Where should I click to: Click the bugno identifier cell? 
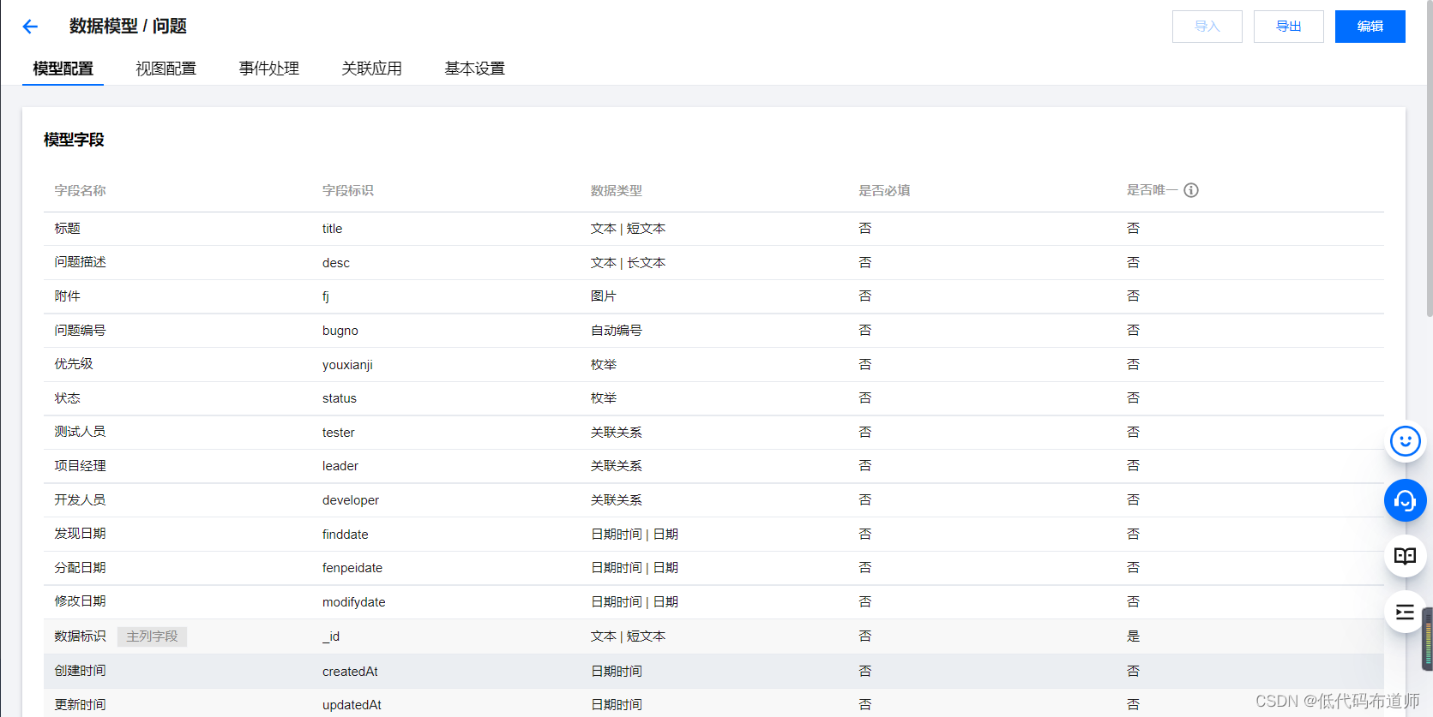pos(340,331)
